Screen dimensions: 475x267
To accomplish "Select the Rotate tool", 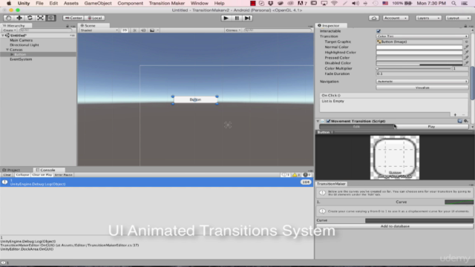I will click(x=30, y=18).
